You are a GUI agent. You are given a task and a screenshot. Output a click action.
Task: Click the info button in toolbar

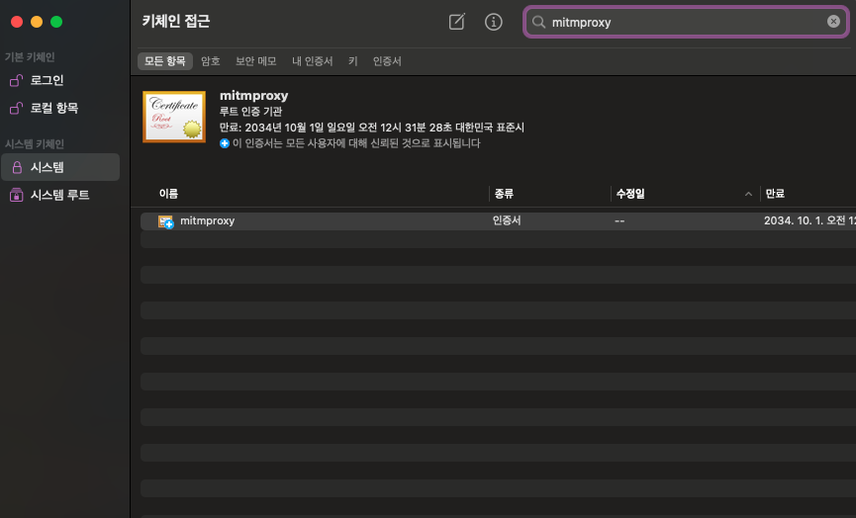pyautogui.click(x=493, y=22)
